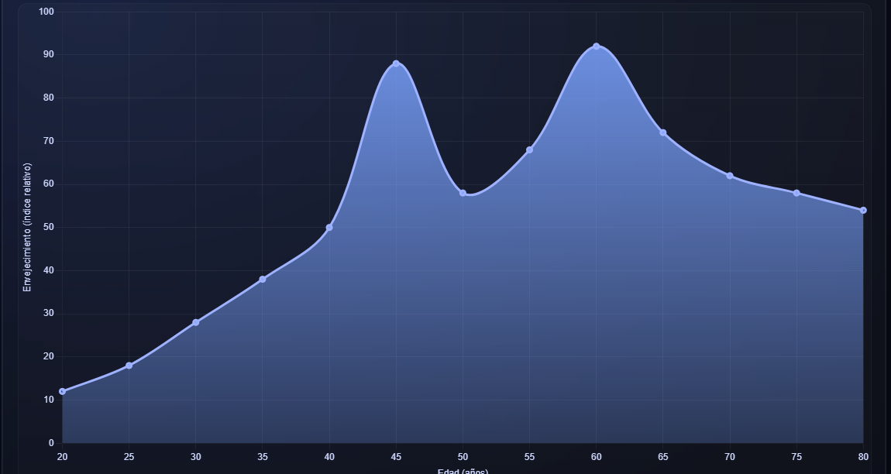
Task: Click the data point at age 70
Action: point(730,176)
